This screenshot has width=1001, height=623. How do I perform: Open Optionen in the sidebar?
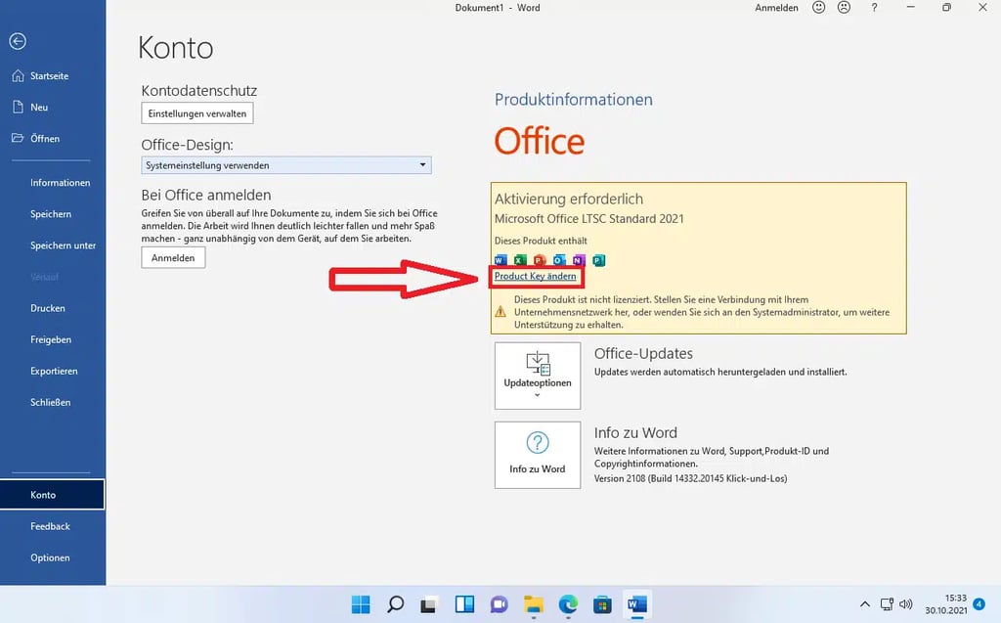pyautogui.click(x=53, y=557)
